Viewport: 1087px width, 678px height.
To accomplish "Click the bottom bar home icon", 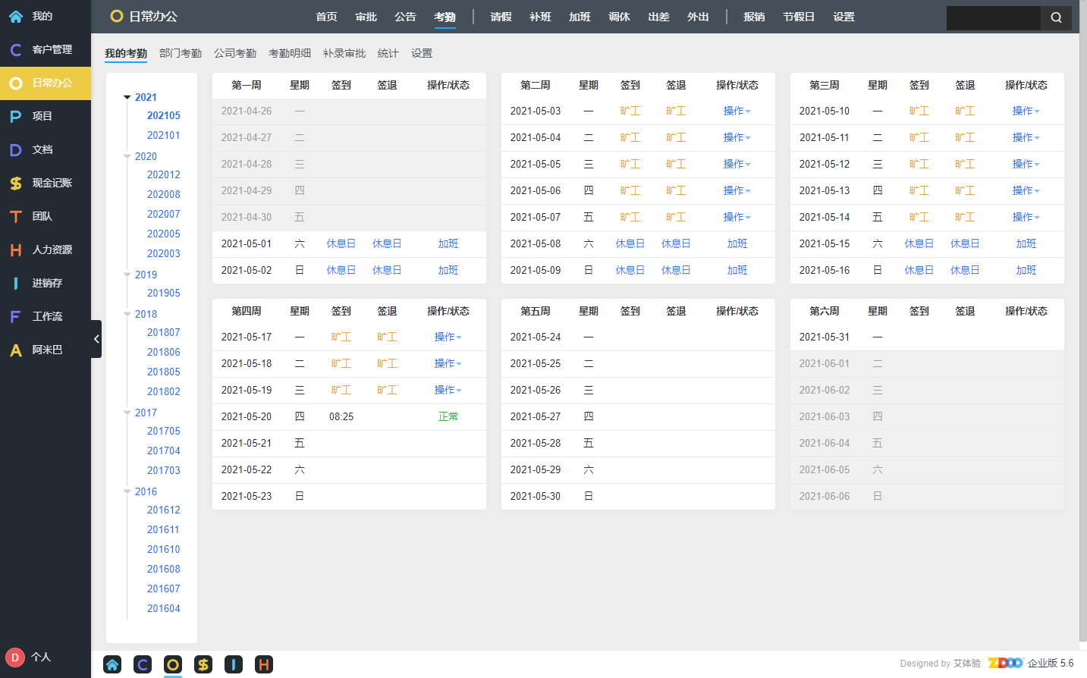I will (x=112, y=665).
